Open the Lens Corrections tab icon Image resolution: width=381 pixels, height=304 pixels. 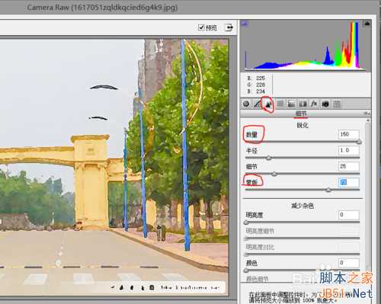[x=303, y=104]
